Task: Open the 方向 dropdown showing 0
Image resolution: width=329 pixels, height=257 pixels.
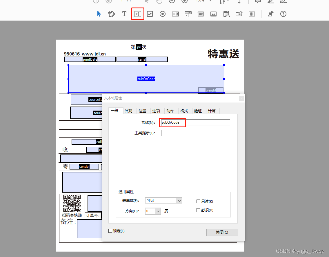Action: (153, 211)
